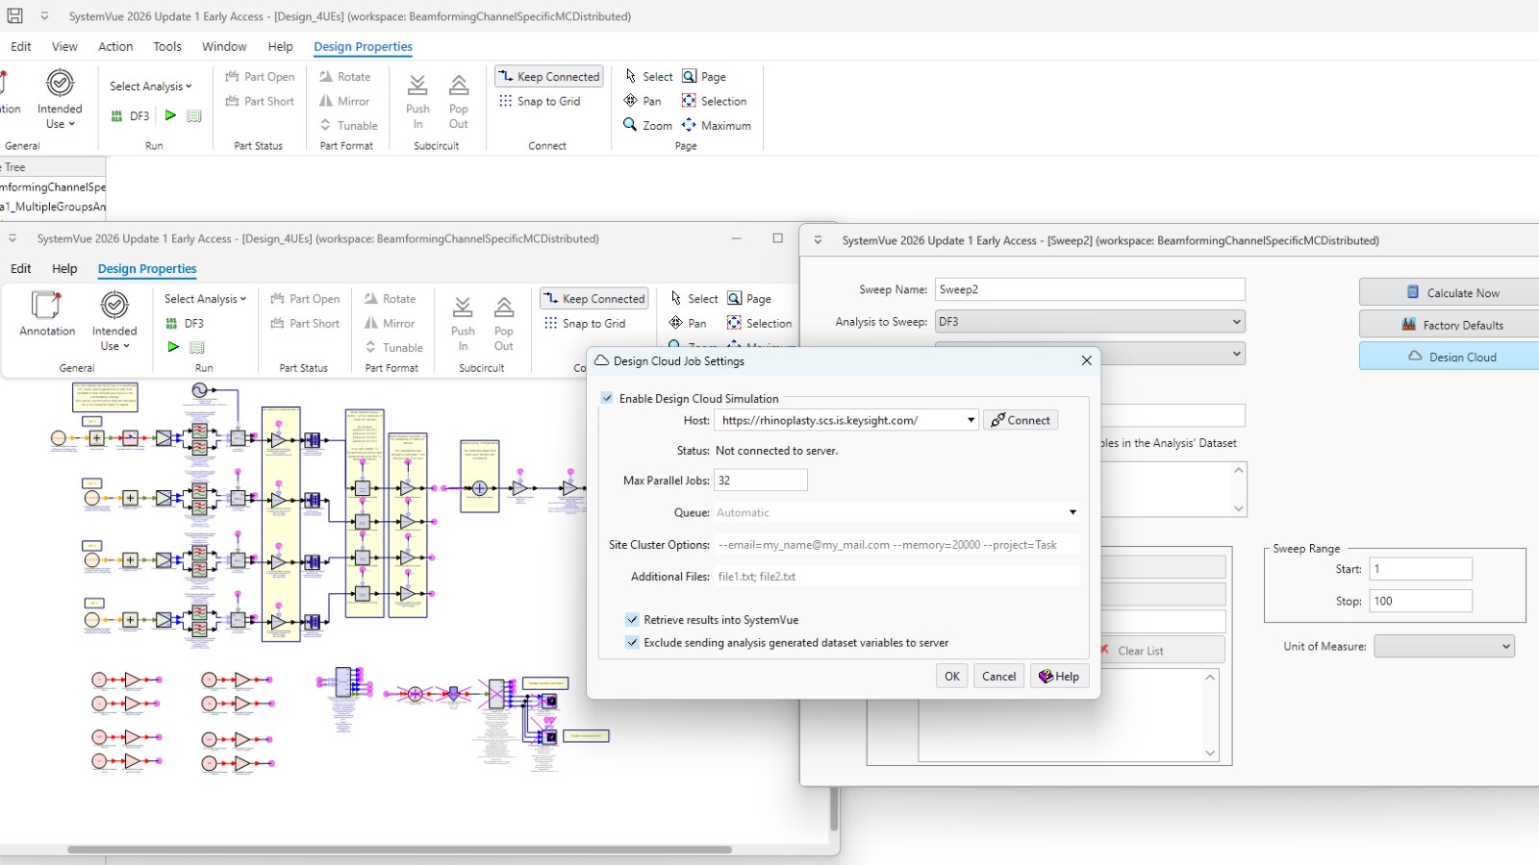
Task: Click Rotate in top ribbon
Action: tap(345, 77)
